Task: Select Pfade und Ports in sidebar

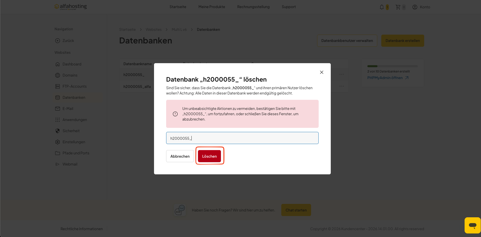Action: (76, 153)
